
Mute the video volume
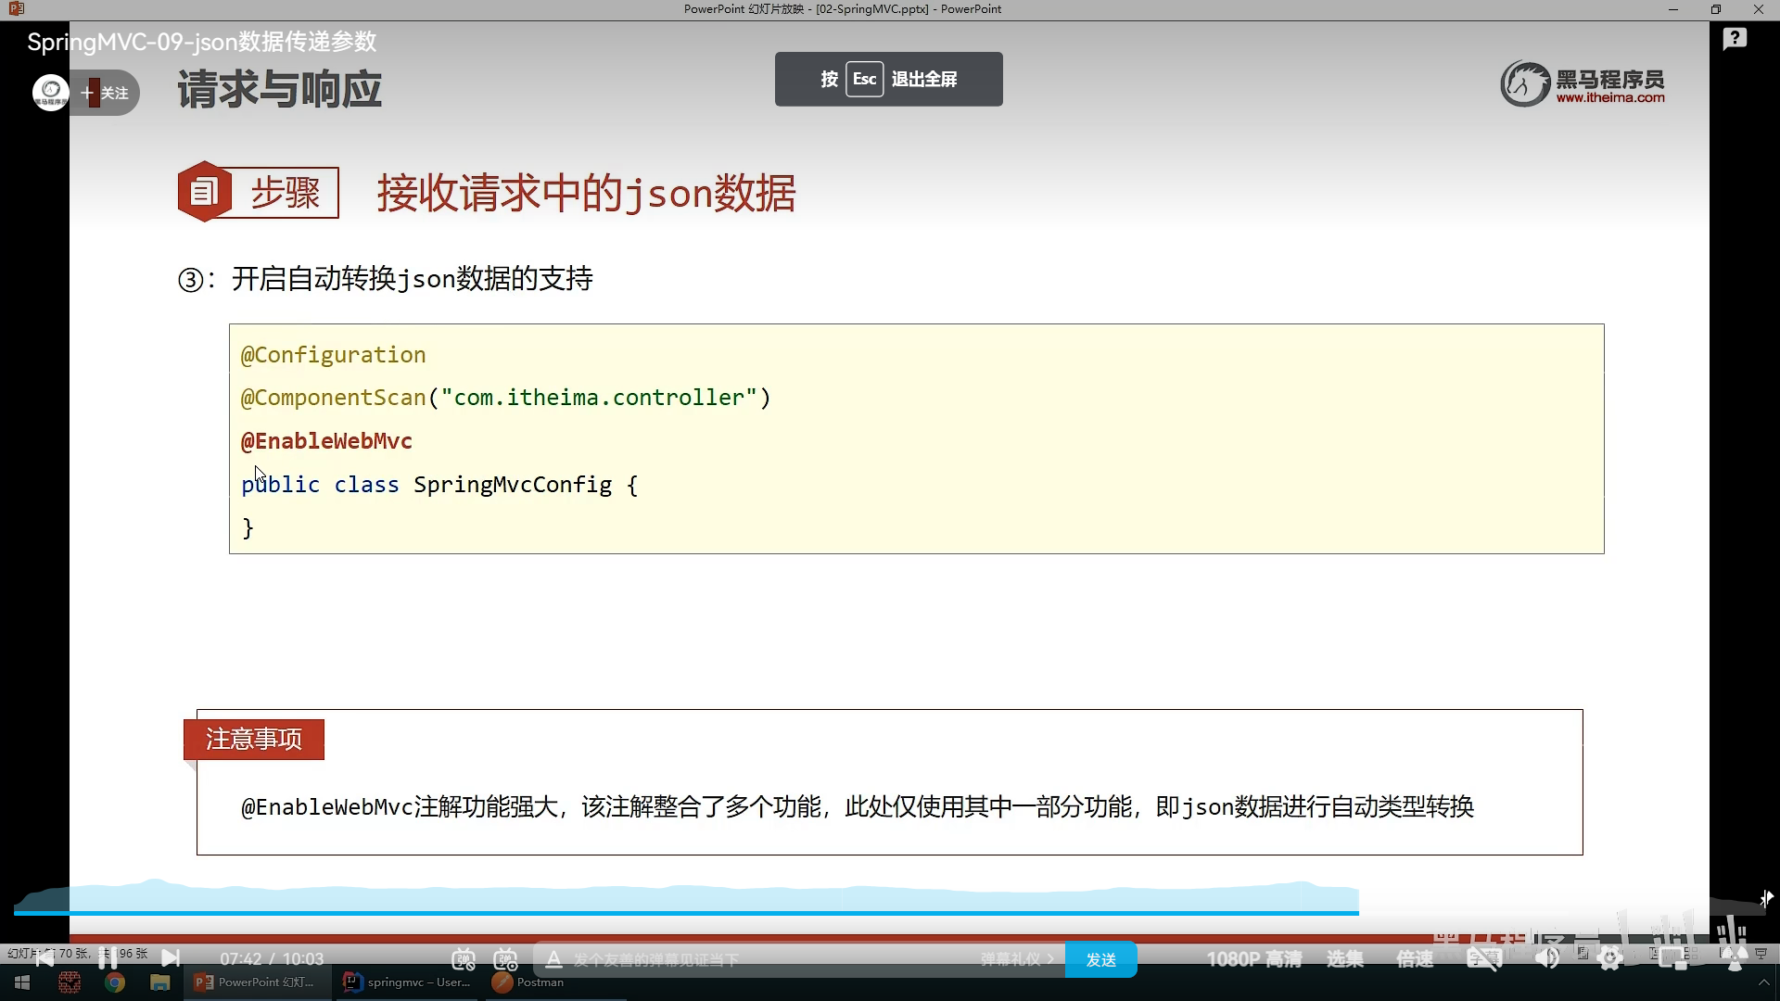pos(1546,959)
